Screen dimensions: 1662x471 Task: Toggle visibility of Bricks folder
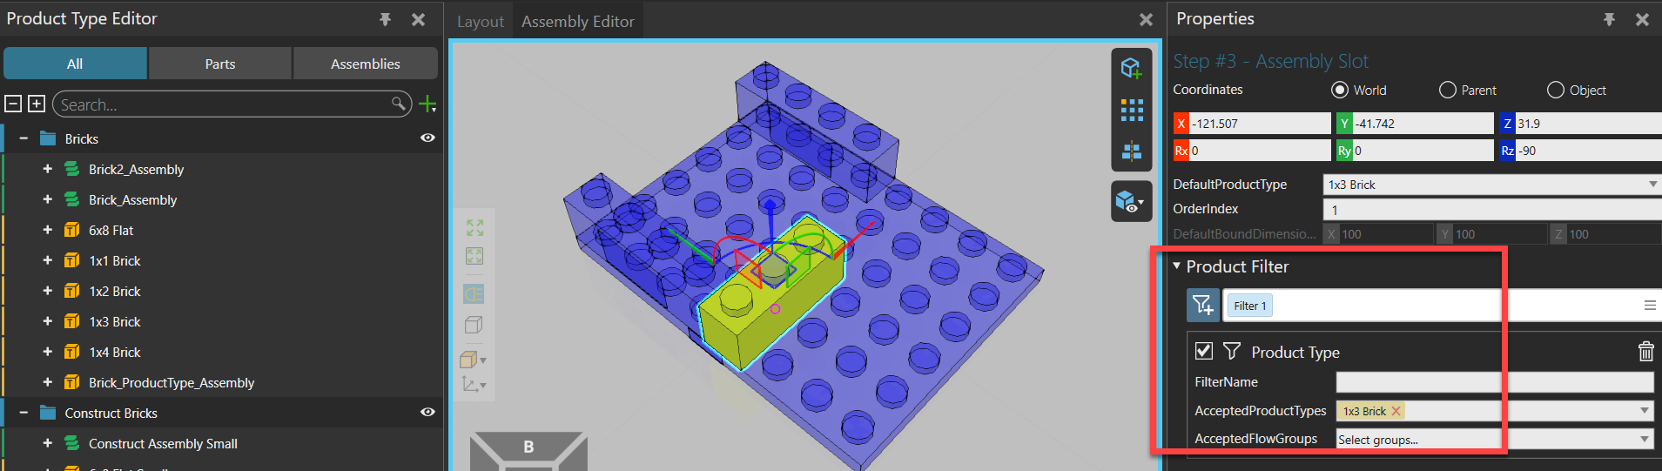pos(427,138)
